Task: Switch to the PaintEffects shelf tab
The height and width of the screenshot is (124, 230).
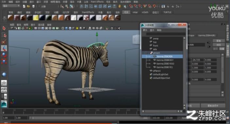Action: (88, 12)
